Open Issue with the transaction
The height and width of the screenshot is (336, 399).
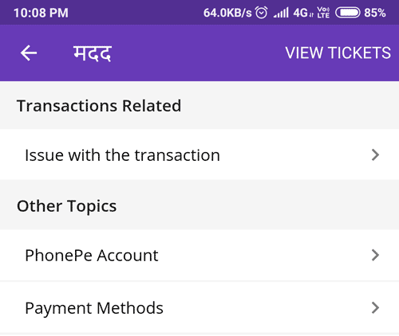tap(199, 154)
